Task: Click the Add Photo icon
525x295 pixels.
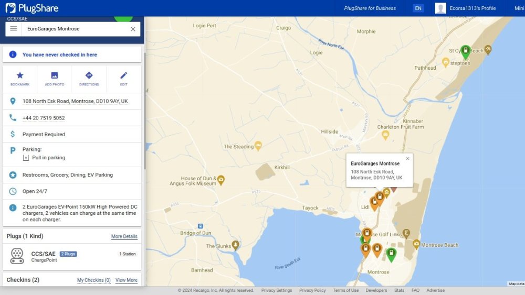Action: 54,75
